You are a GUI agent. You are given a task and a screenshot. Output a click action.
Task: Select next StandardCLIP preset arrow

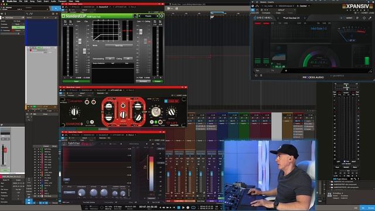[157, 16]
